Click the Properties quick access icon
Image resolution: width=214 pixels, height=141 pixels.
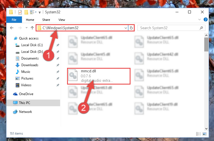pos(20,12)
